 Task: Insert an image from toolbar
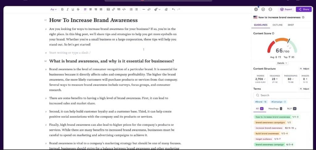coord(108,9)
